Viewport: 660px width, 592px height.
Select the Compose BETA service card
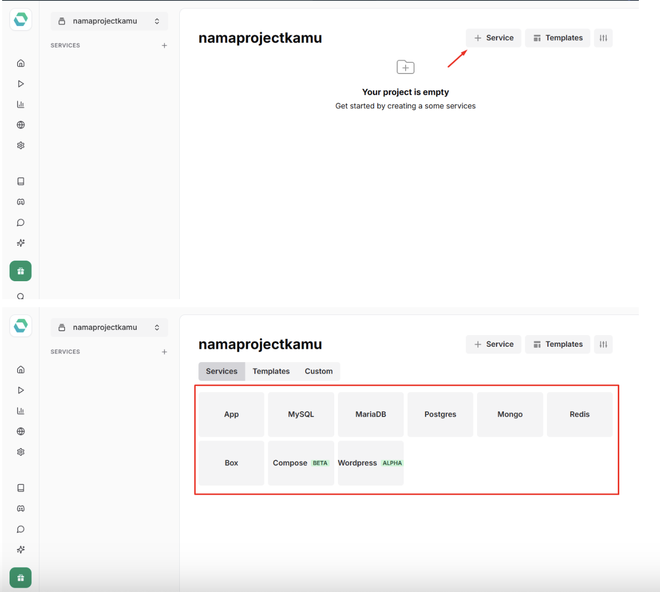pyautogui.click(x=301, y=463)
